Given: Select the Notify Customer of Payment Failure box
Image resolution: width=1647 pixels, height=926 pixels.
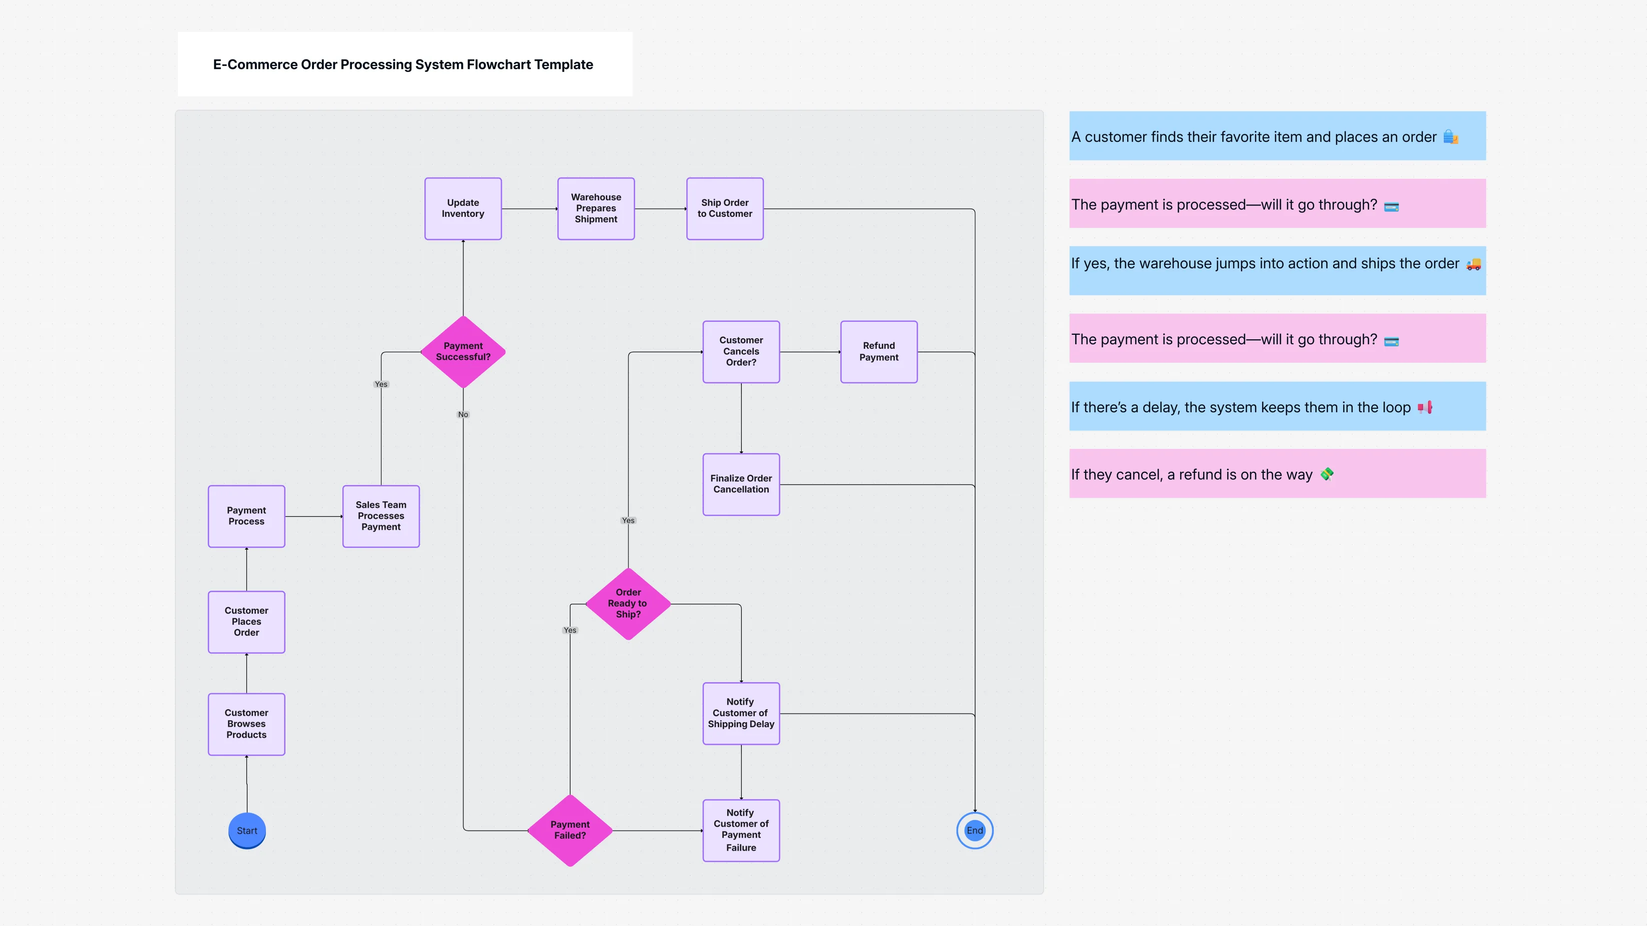Looking at the screenshot, I should pos(740,830).
